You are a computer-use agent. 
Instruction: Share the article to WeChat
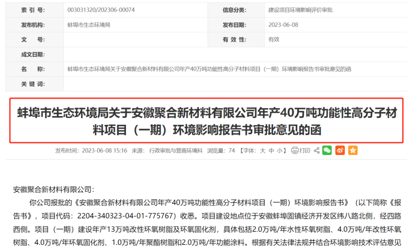[x=326, y=150]
